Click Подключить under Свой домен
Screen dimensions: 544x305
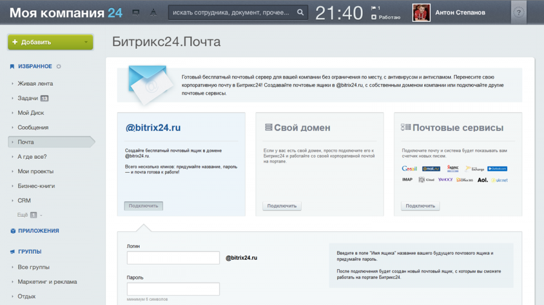(282, 206)
